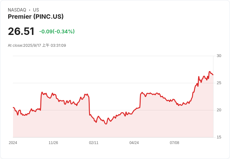Click the 30 y-axis label
Image resolution: width=230 pixels, height=159 pixels.
click(x=219, y=56)
